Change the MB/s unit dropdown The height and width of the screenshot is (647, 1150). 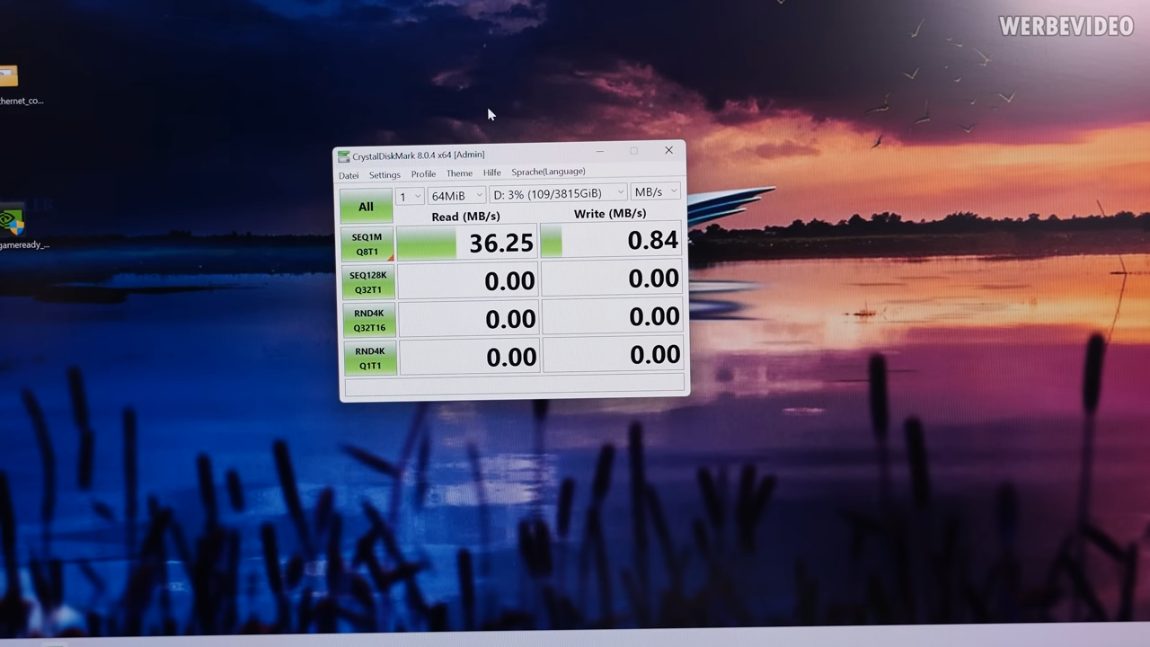pos(655,192)
